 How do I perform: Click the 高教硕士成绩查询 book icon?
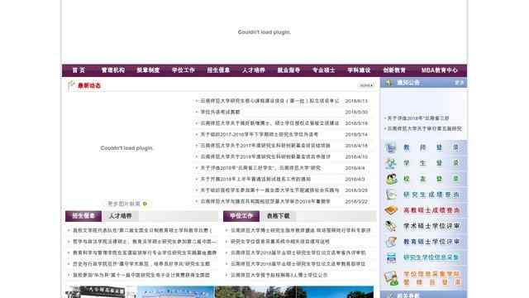(x=391, y=210)
